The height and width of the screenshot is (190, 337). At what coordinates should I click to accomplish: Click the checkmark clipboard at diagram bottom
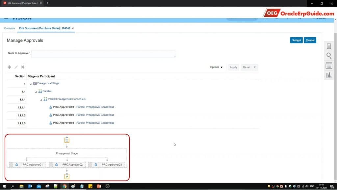(67, 176)
